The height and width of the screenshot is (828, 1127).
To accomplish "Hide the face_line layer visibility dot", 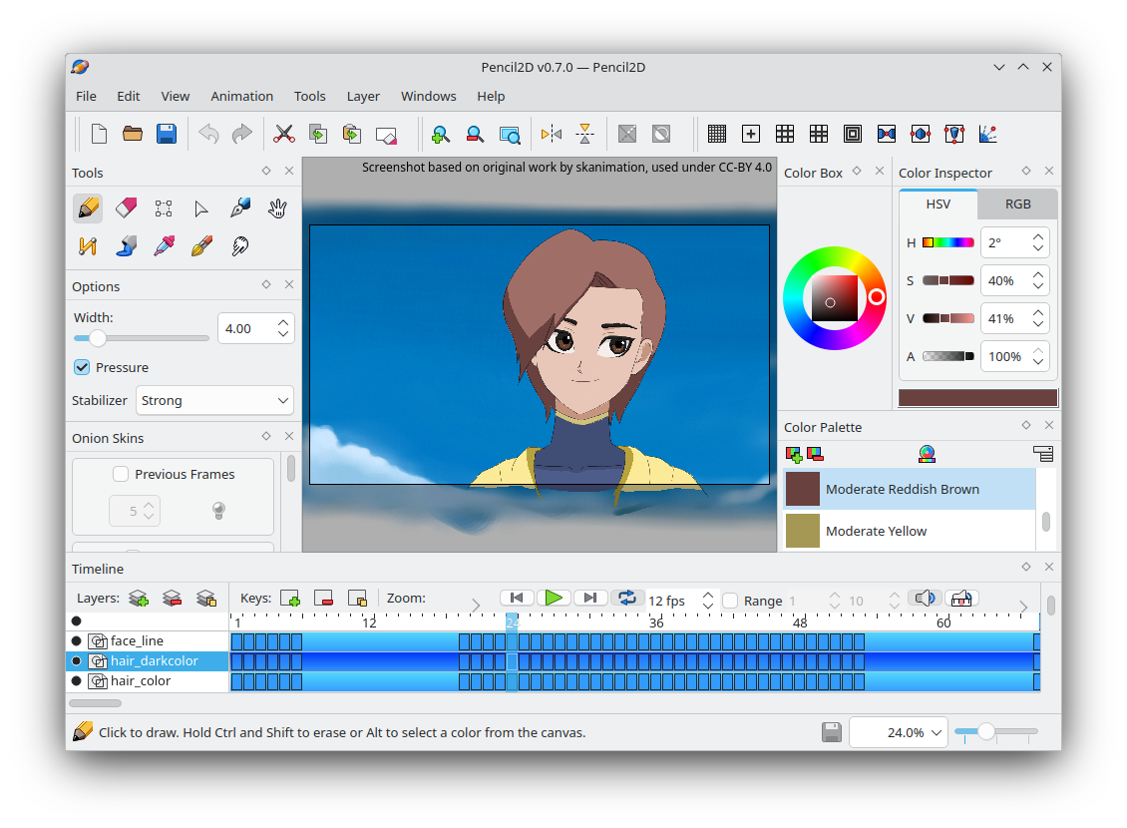I will pyautogui.click(x=77, y=640).
